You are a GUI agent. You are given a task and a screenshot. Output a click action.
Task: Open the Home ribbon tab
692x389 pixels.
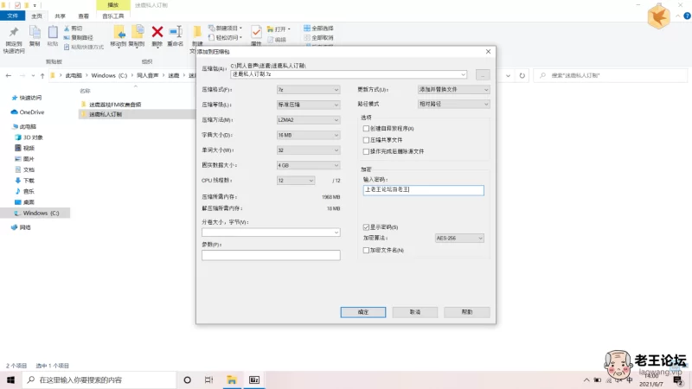pos(36,16)
